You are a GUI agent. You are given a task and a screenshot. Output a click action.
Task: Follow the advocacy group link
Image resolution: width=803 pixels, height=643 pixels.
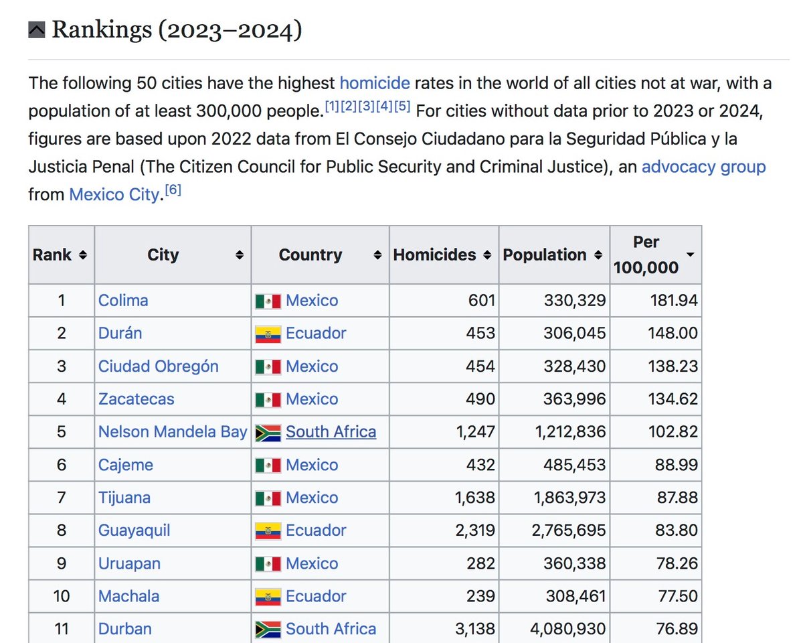coord(703,167)
